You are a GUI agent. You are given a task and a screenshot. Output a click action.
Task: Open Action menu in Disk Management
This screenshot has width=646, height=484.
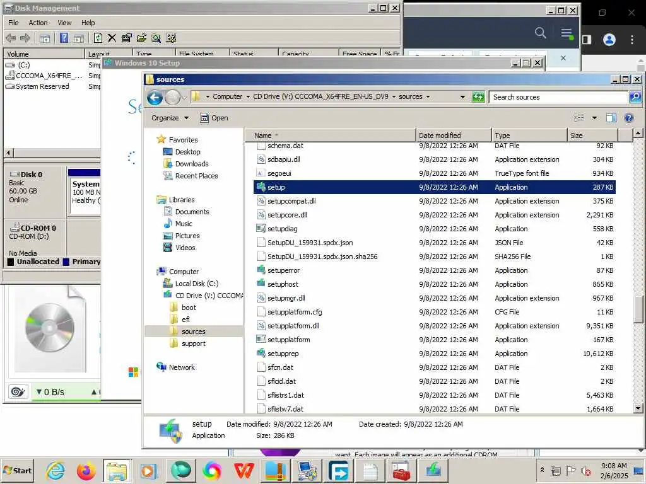pos(38,23)
